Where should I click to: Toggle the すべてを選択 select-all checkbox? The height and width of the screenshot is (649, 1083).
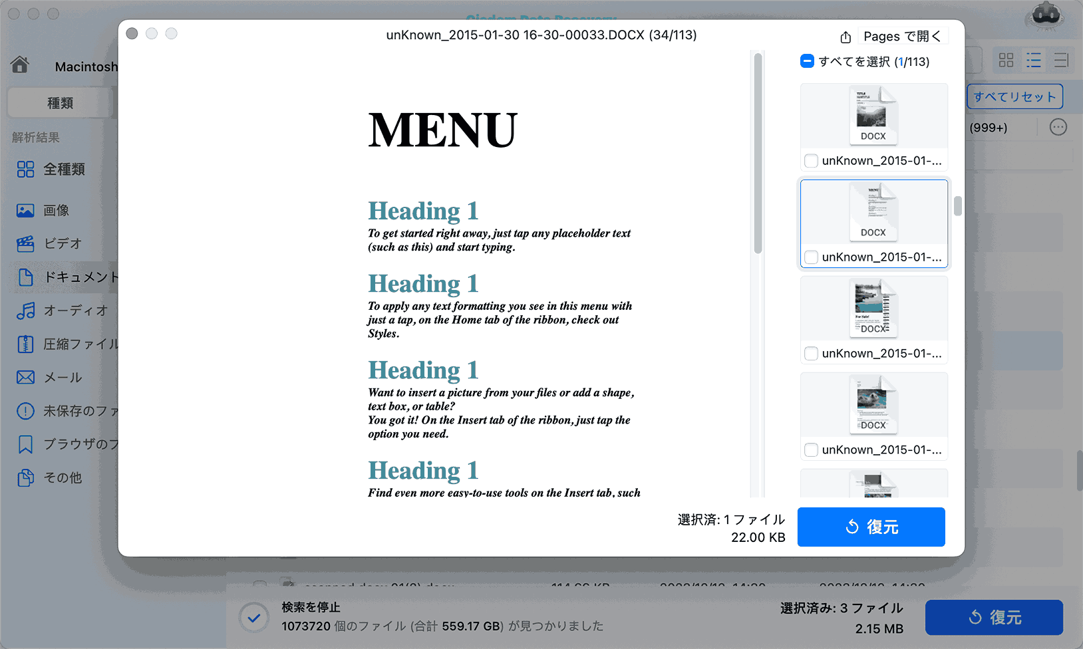(807, 61)
